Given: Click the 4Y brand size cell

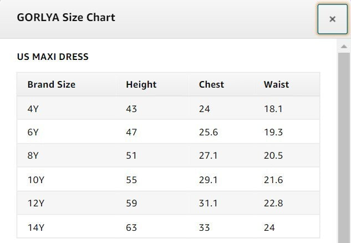Looking at the screenshot, I should 33,109.
